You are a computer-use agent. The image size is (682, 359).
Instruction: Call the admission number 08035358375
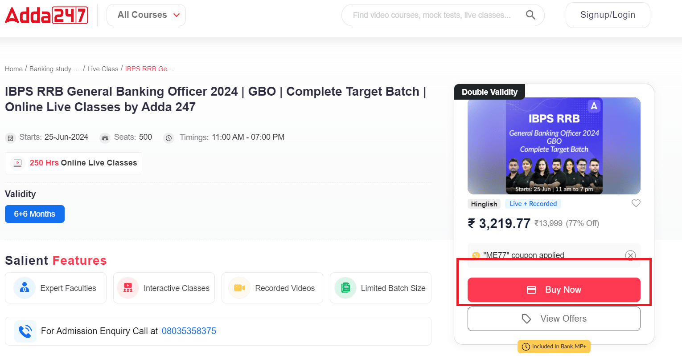[189, 331]
